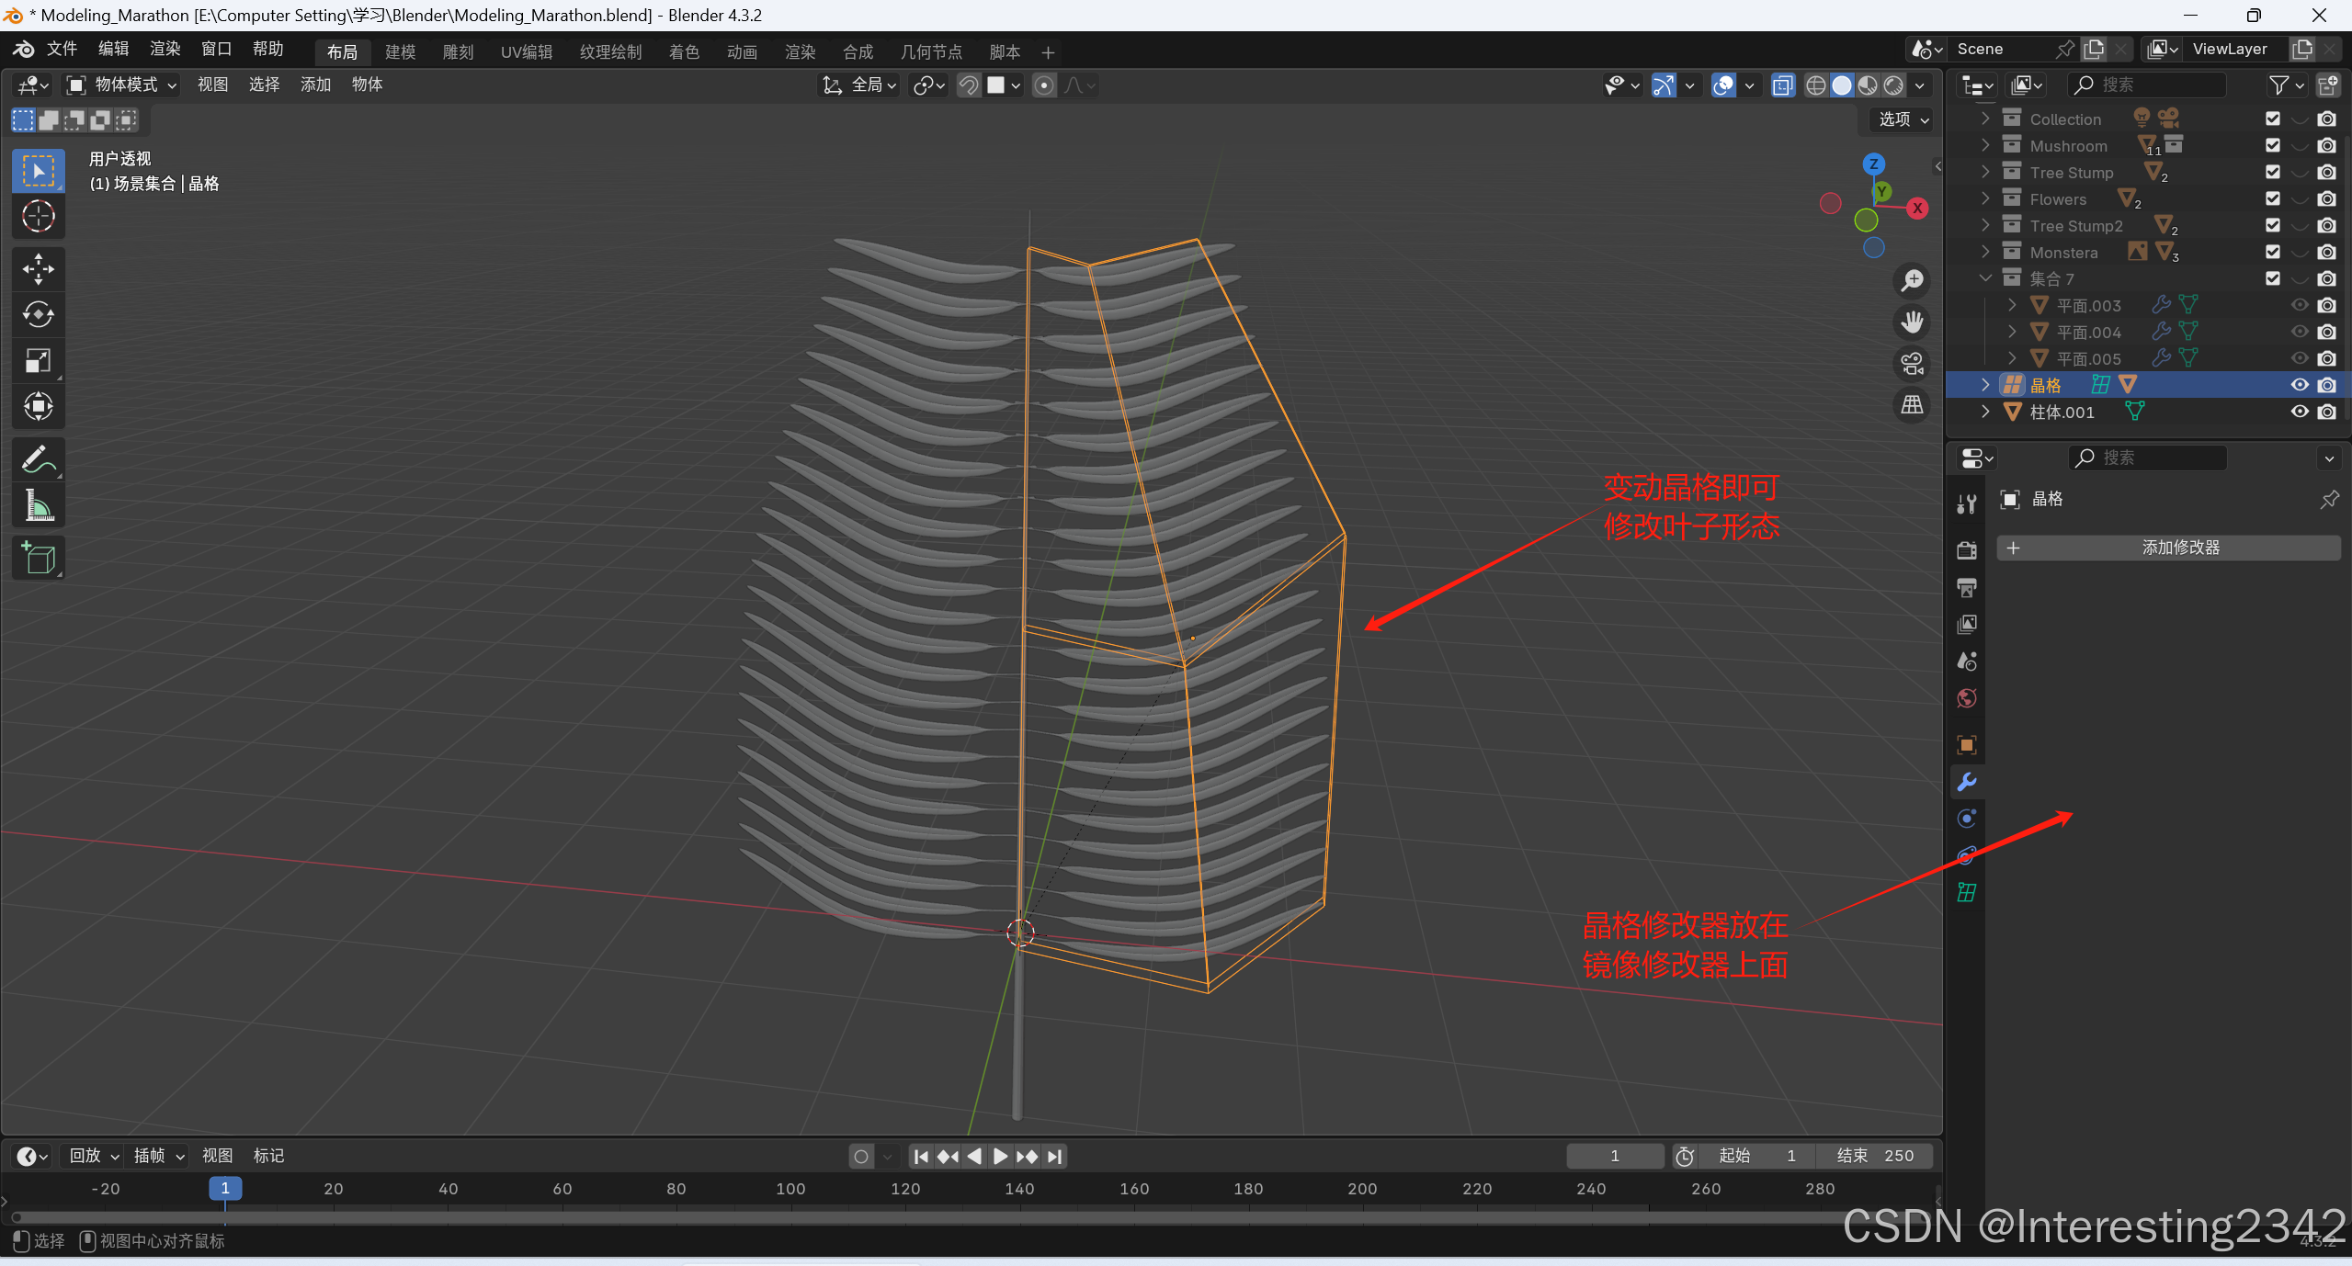This screenshot has height=1266, width=2352.
Task: Select the Move tool in toolbar
Action: [38, 268]
